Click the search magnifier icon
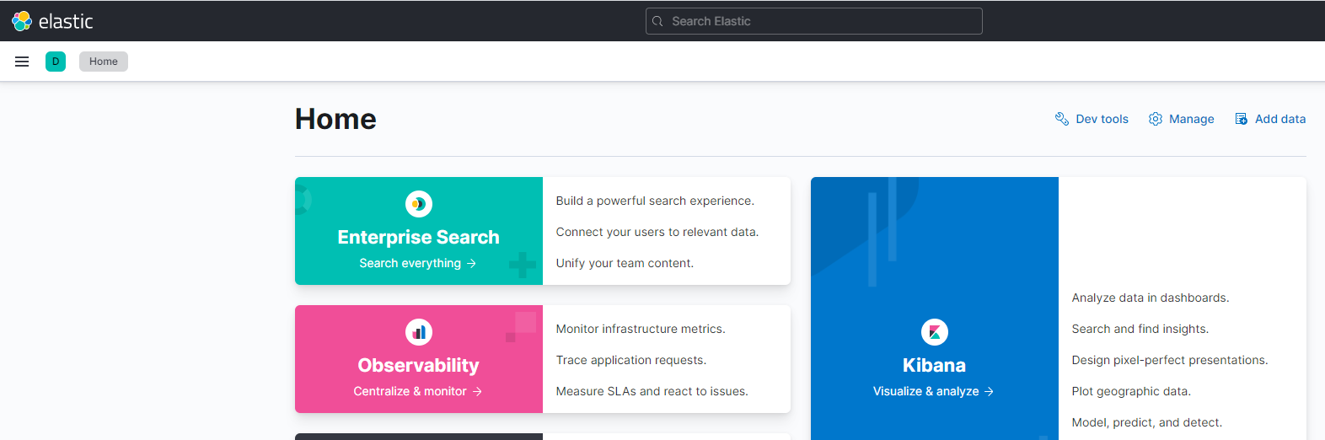The image size is (1325, 440). [658, 21]
